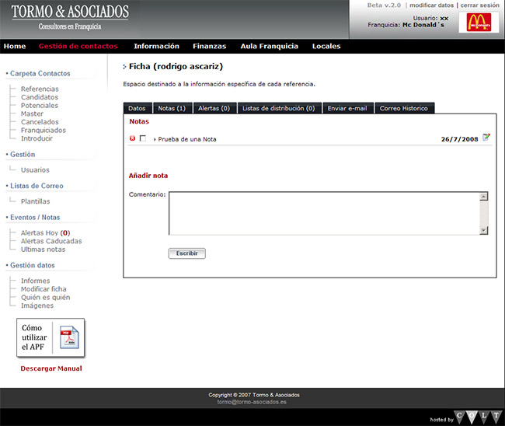Click the comment box scroll-down arrow
The image size is (505, 426).
tap(484, 230)
